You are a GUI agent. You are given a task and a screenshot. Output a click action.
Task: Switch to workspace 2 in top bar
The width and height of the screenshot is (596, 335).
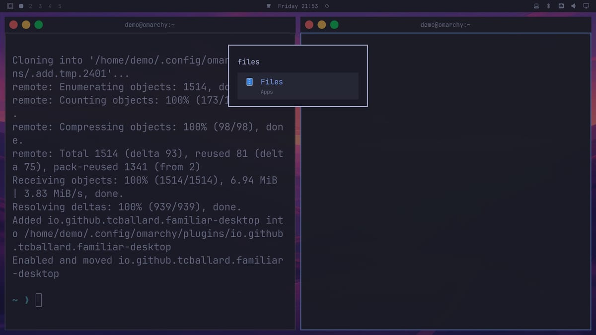tap(31, 6)
